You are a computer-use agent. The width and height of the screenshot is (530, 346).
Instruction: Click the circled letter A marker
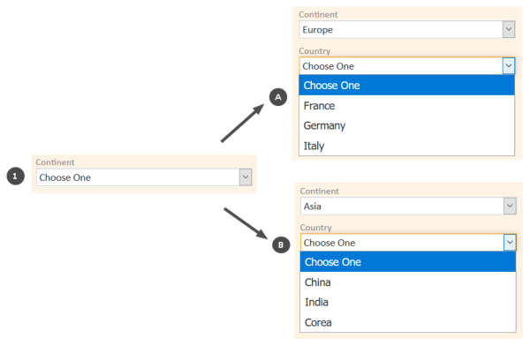(278, 97)
